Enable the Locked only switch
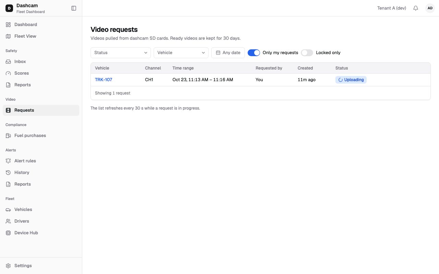Viewport: 439px width, 274px height. (307, 53)
